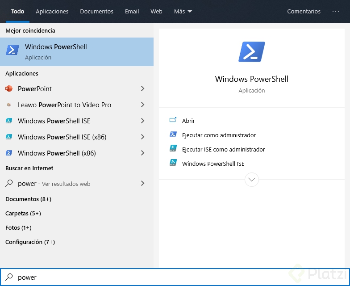Click the Windows PowerShell best match icon
This screenshot has height=286, width=350.
[12, 50]
